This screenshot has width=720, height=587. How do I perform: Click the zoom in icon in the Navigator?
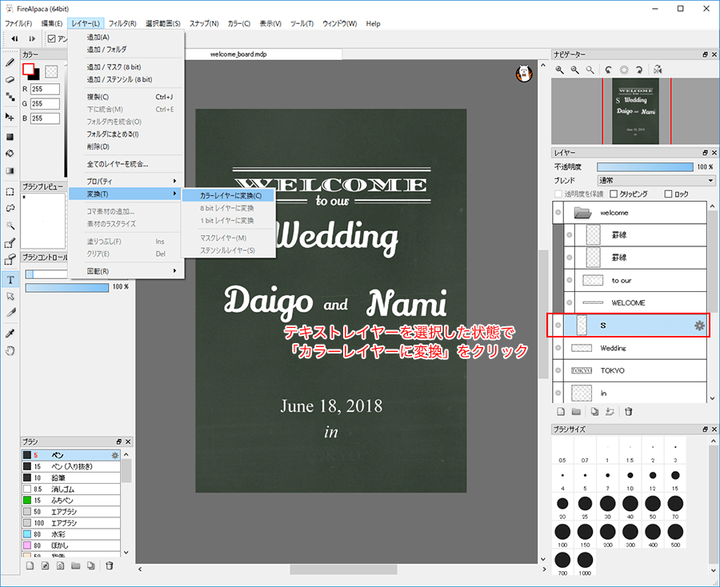(x=560, y=70)
